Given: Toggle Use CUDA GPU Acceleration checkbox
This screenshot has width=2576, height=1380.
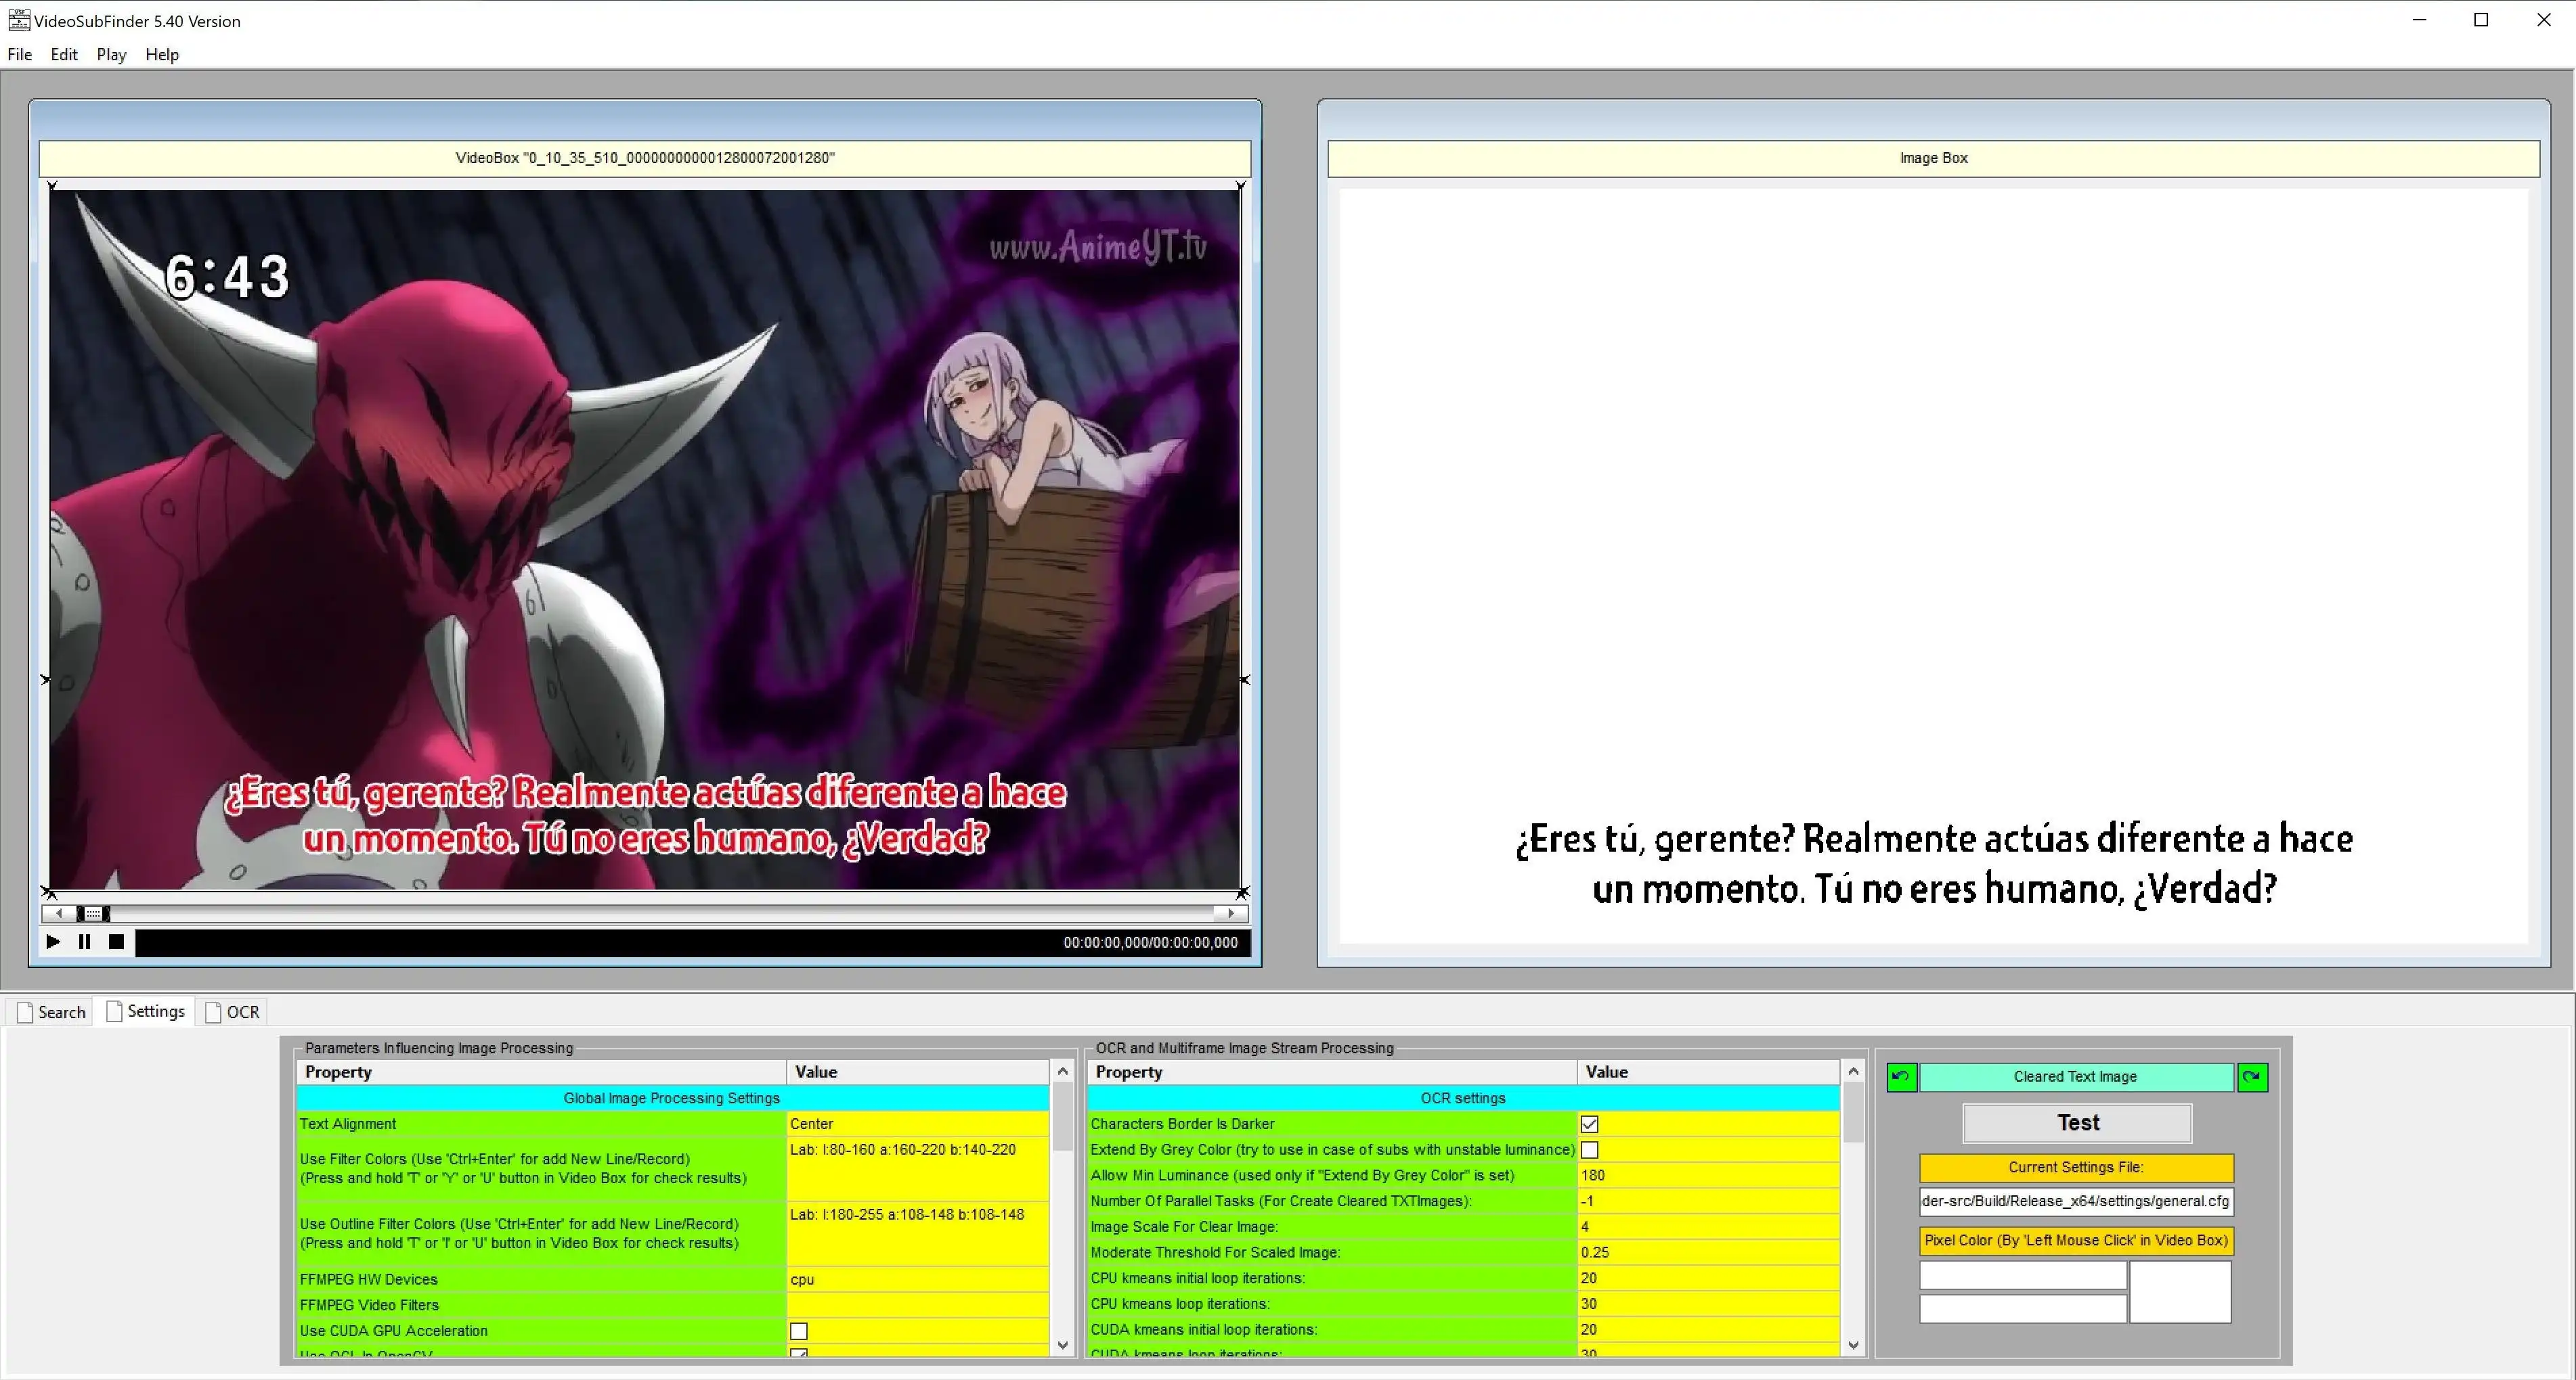Looking at the screenshot, I should (798, 1331).
